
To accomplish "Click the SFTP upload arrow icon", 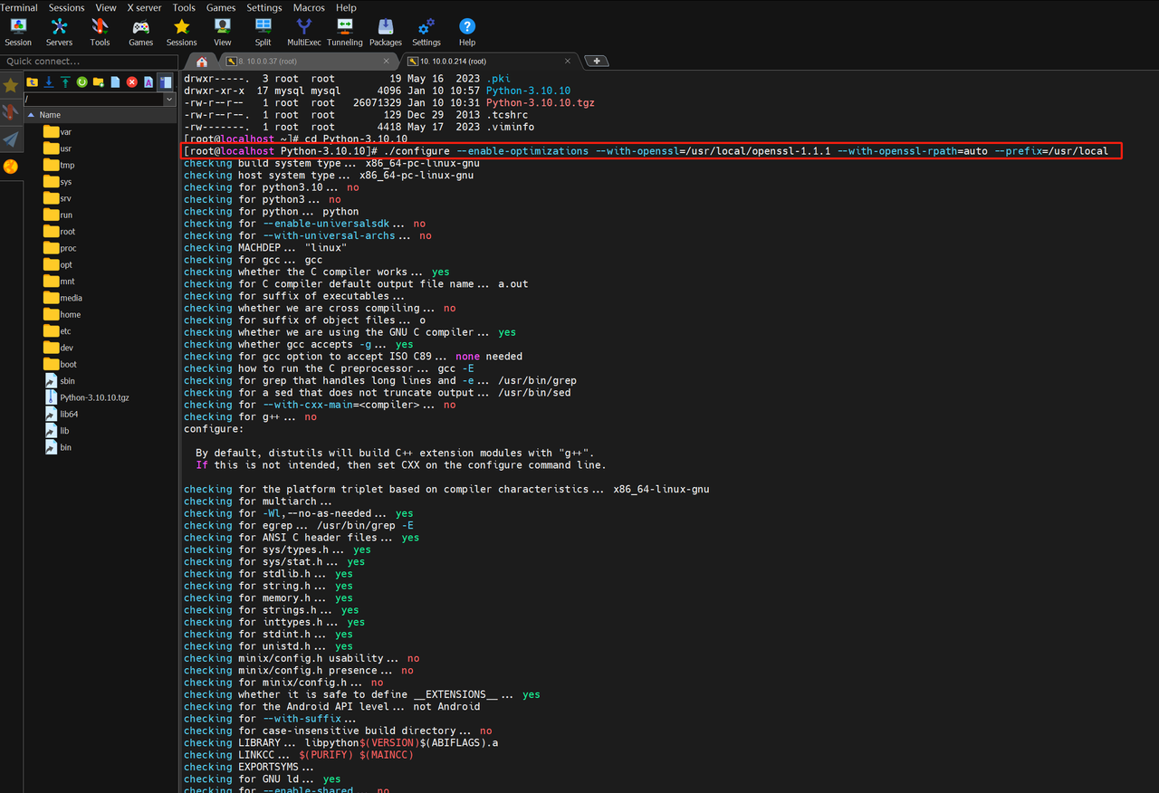I will [x=65, y=82].
